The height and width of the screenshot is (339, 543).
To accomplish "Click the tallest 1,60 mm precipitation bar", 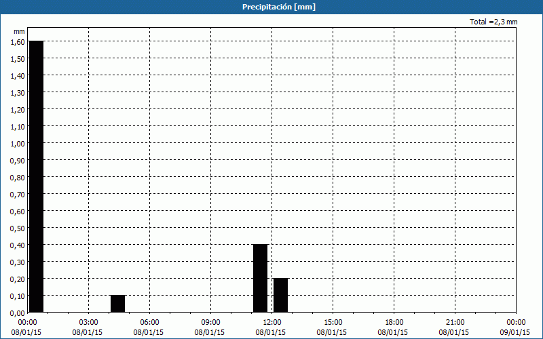I will click(36, 176).
